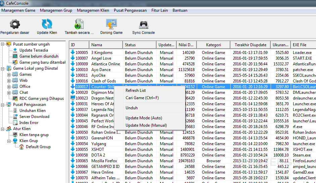Click the monitor icon for Dragon Nest
This screenshot has height=183, width=316.
73,98
